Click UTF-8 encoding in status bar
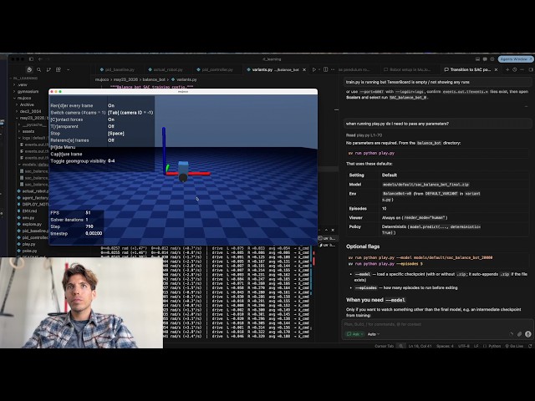Viewport: 535px width, 401px height. [464, 346]
